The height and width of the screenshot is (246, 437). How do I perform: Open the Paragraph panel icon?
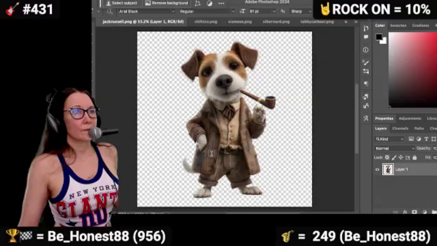[366, 84]
